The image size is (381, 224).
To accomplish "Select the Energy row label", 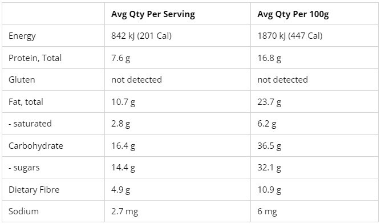I will tap(22, 36).
